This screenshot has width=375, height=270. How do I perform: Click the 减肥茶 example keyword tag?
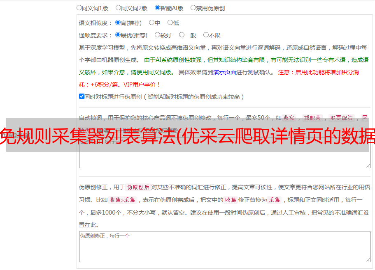pyautogui.click(x=312, y=118)
